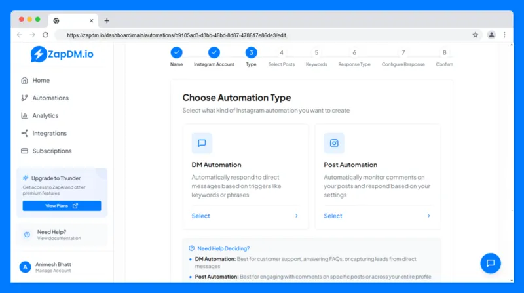Click the page vertical scrollbar

pos(512,163)
